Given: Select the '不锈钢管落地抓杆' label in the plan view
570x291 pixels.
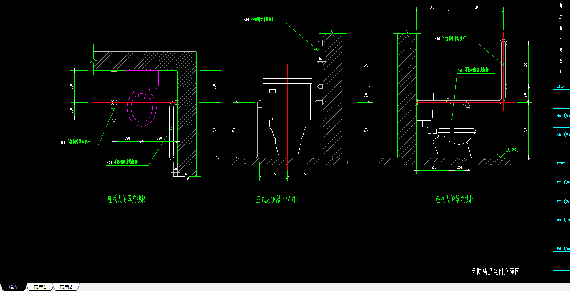Looking at the screenshot, I should click(x=78, y=142).
